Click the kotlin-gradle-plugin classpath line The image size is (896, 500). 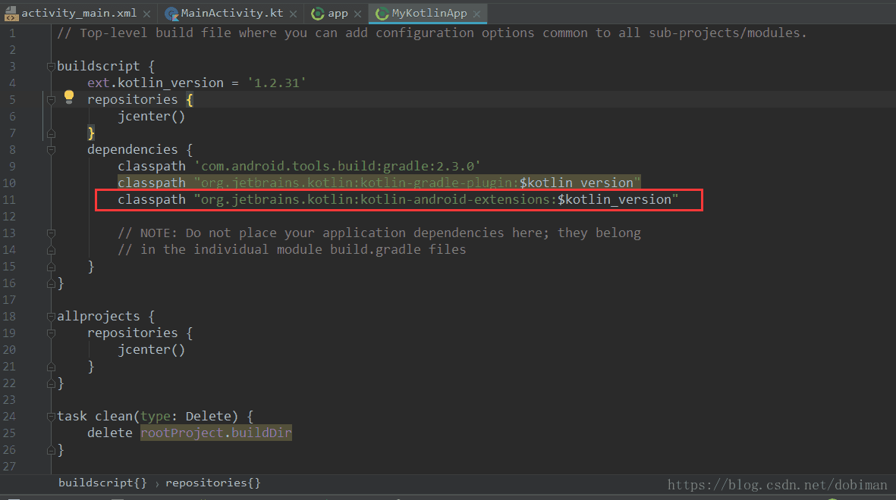(379, 183)
